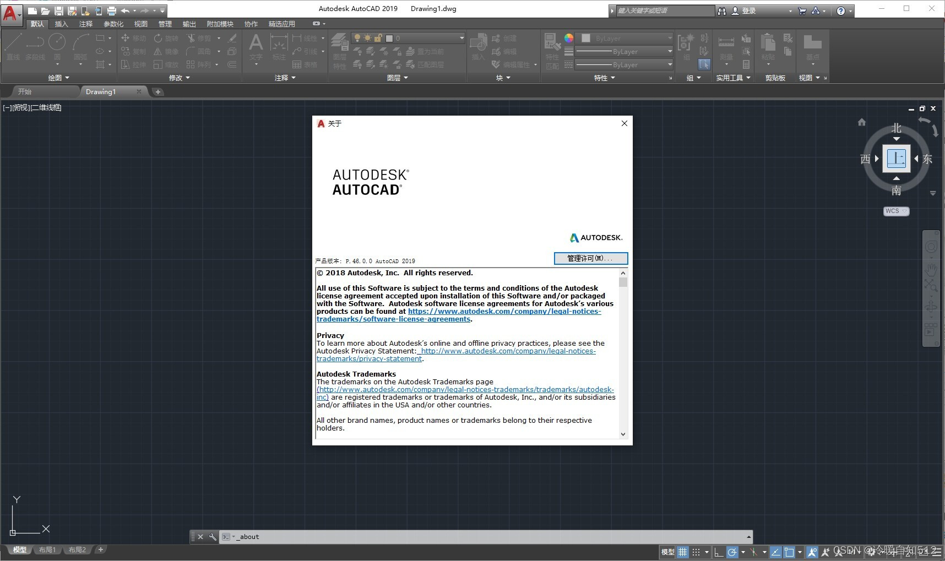The height and width of the screenshot is (561, 945).
Task: Toggle ortho mode in status bar
Action: tap(718, 552)
